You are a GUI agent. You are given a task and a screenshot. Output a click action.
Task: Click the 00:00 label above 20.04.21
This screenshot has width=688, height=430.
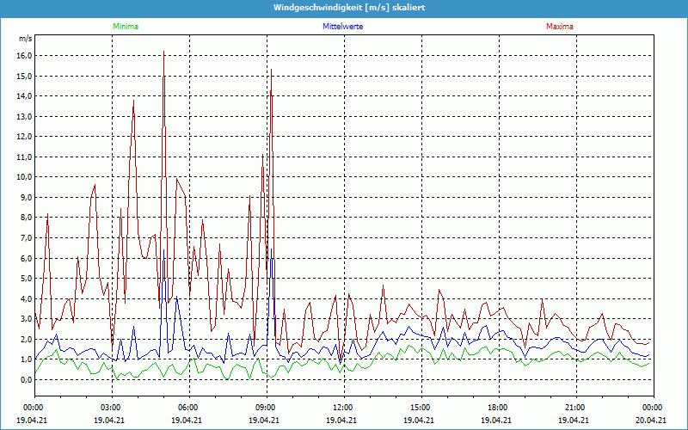click(x=651, y=408)
